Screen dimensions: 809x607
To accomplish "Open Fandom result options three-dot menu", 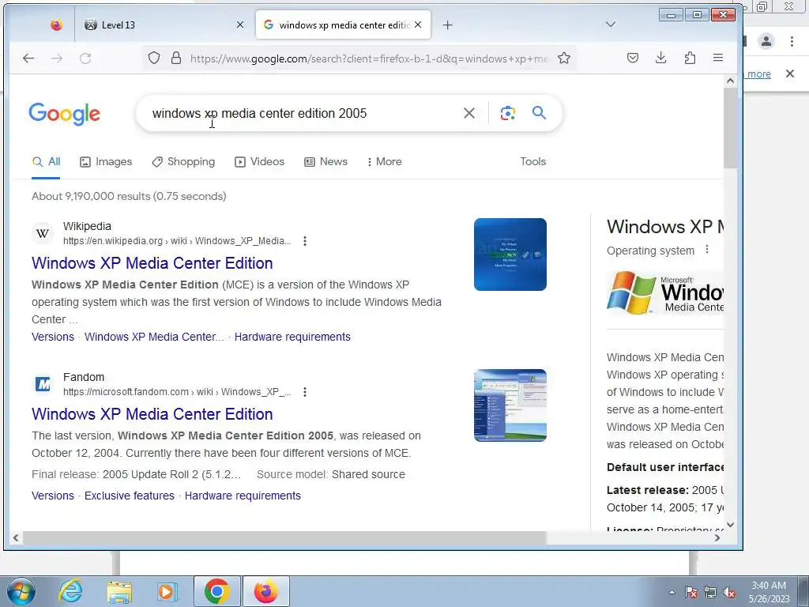I will [305, 392].
